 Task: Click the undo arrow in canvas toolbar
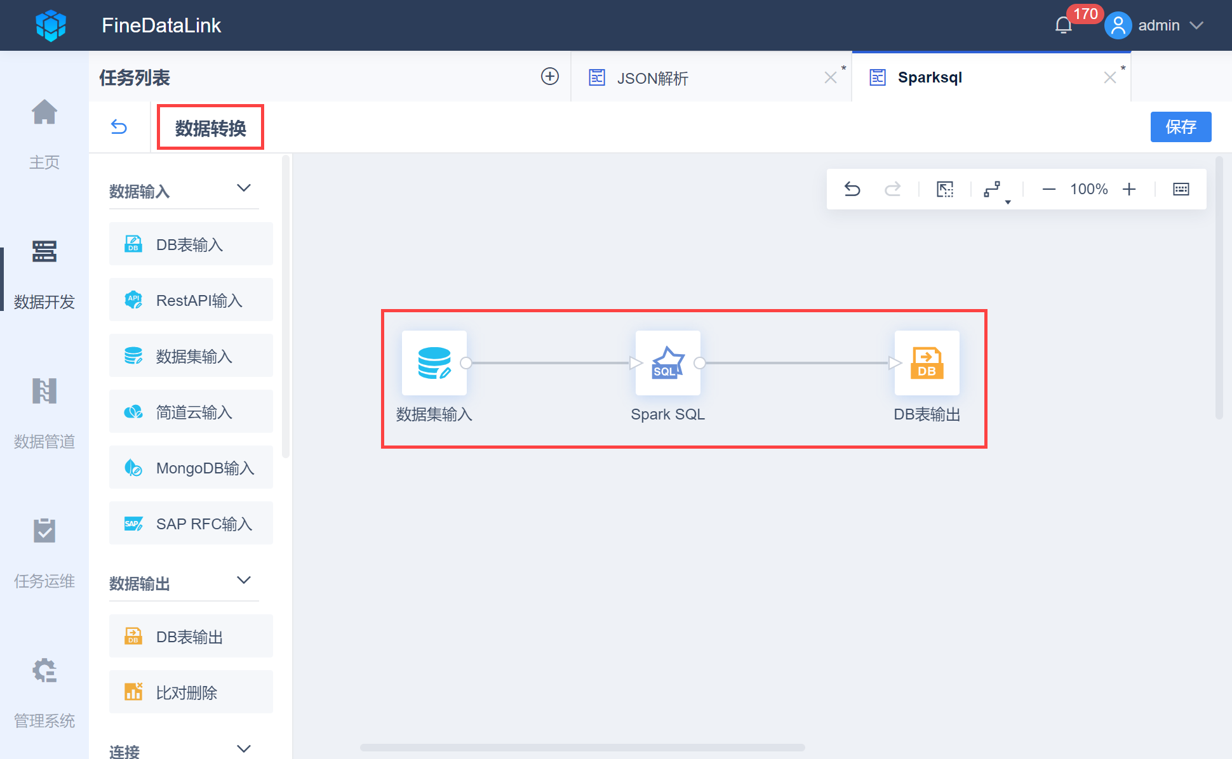coord(852,189)
